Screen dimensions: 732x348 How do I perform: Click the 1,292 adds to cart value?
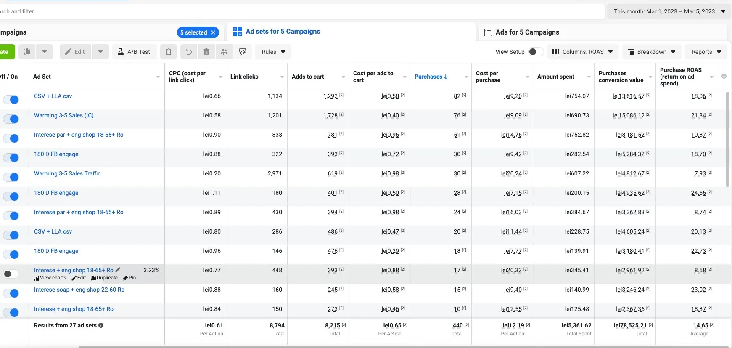coord(330,96)
